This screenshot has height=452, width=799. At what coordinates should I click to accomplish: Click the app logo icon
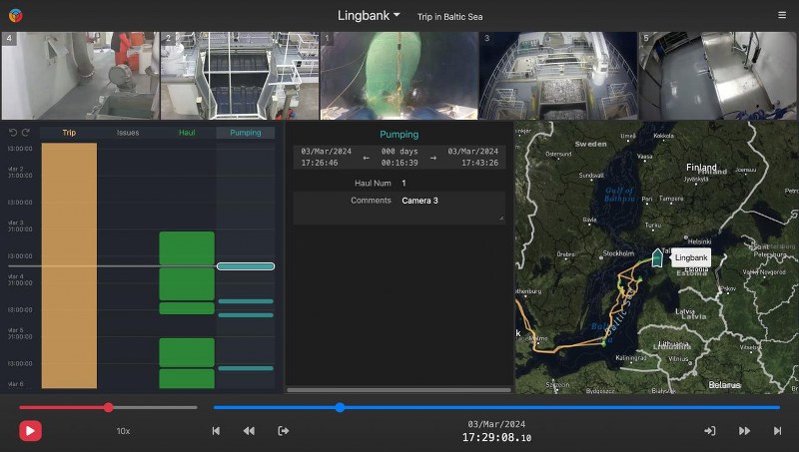14,15
